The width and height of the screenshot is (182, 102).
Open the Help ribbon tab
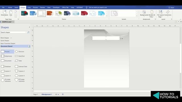pos(73,8)
